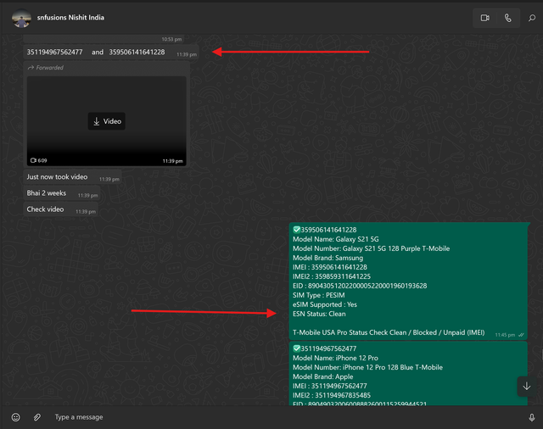
Task: Click 'Model Name: iPhone 12 Pro' line
Action: pyautogui.click(x=335, y=358)
